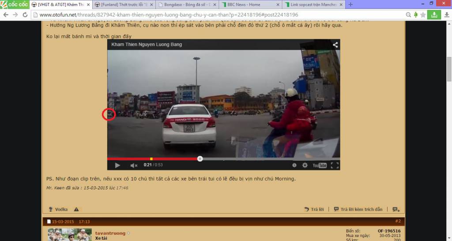Click the page's vertical scrollbar thumb
Image resolution: width=452 pixels, height=241 pixels.
tap(449, 69)
